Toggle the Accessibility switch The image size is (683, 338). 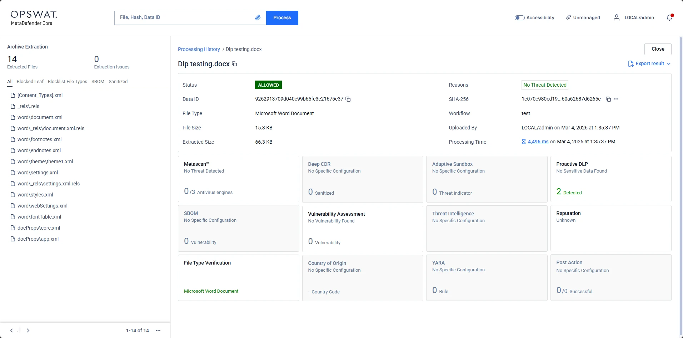pyautogui.click(x=519, y=18)
